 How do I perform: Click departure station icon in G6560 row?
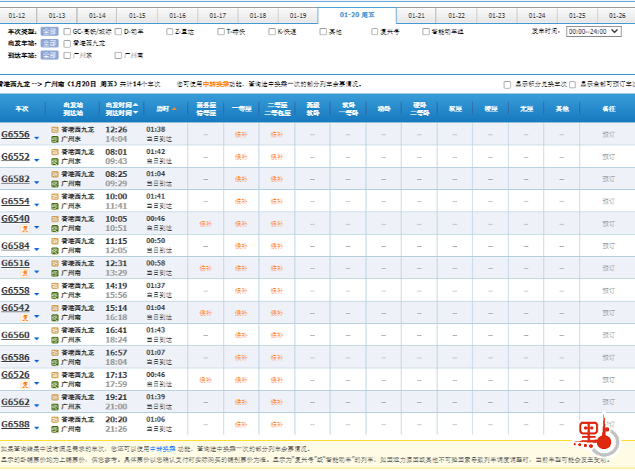(55, 330)
